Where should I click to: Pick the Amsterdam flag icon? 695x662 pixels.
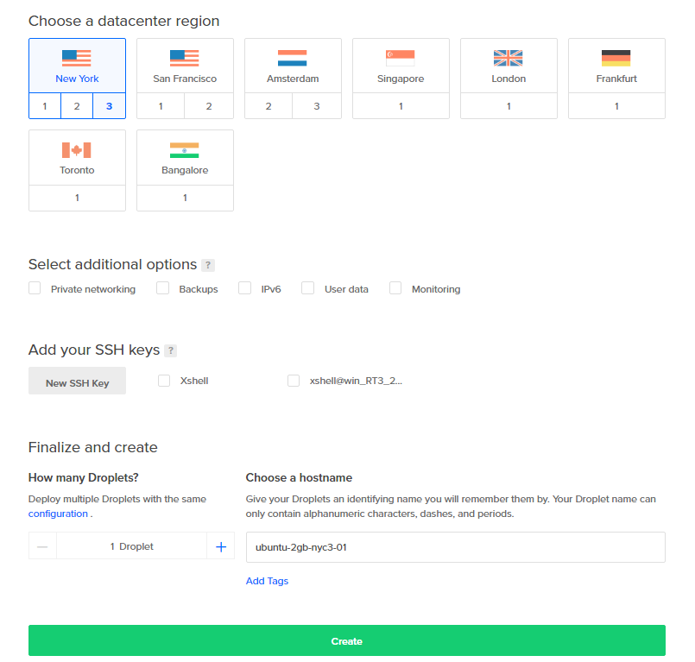pyautogui.click(x=293, y=58)
